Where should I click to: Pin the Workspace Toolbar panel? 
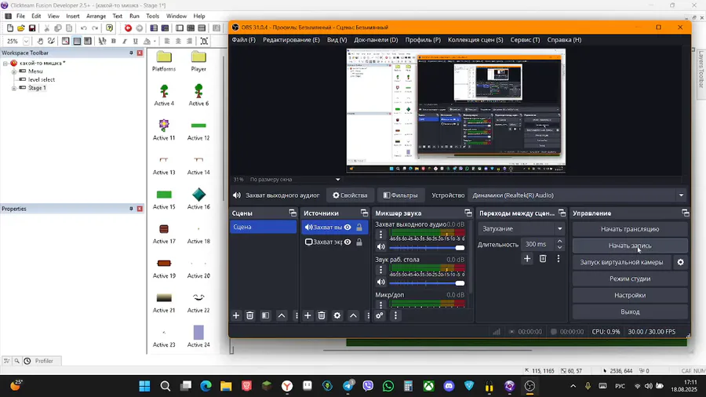(131, 53)
